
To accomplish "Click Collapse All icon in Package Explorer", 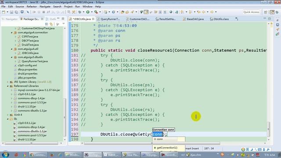I will [47, 24].
